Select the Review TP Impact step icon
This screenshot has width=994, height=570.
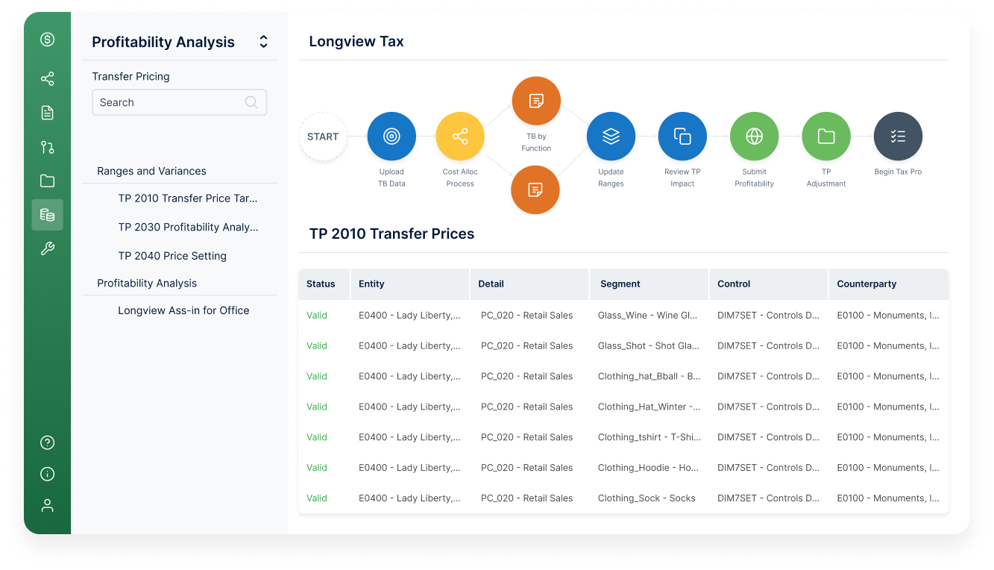click(682, 136)
